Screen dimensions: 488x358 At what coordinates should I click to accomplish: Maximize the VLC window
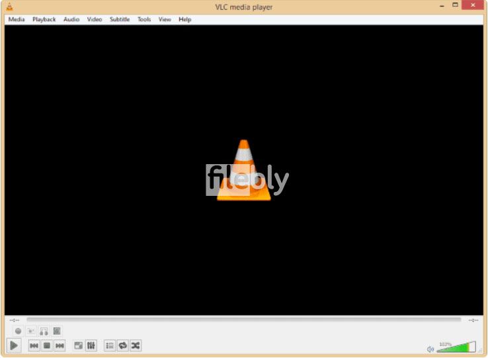click(x=455, y=5)
